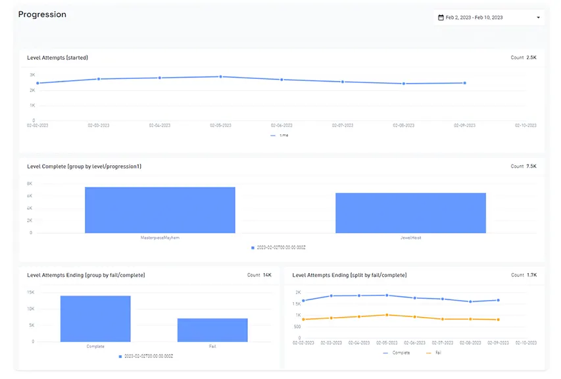Click legend swatch under Level Attempts Ending bar chart

(120, 356)
